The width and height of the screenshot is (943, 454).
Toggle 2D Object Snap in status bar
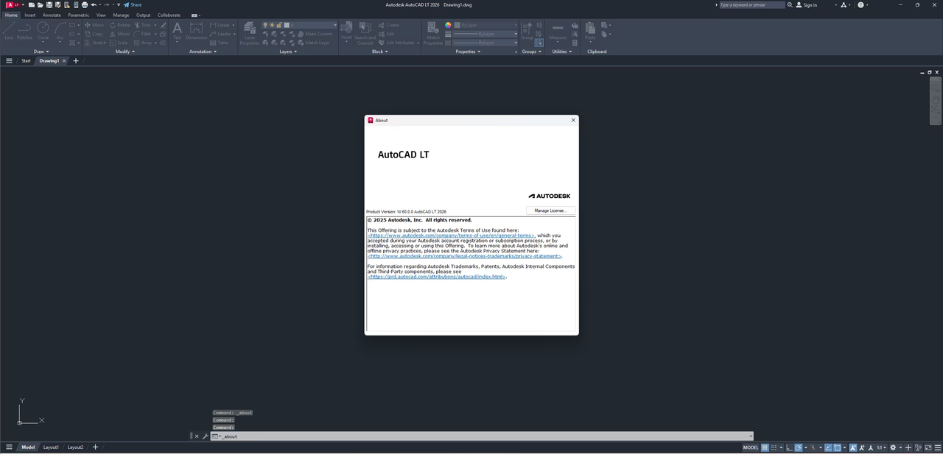coord(837,447)
